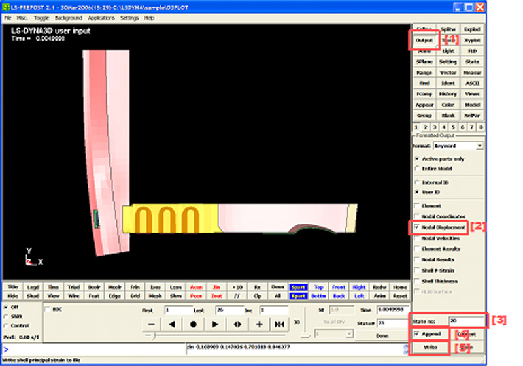Click the stop animation button
523x366 pixels.
(x=194, y=324)
